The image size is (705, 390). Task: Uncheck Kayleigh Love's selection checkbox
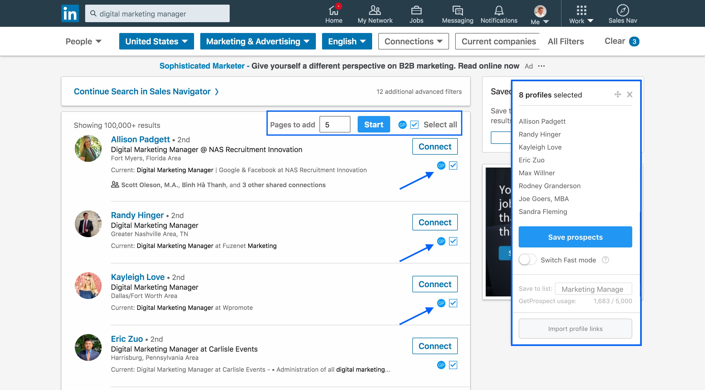pyautogui.click(x=453, y=303)
